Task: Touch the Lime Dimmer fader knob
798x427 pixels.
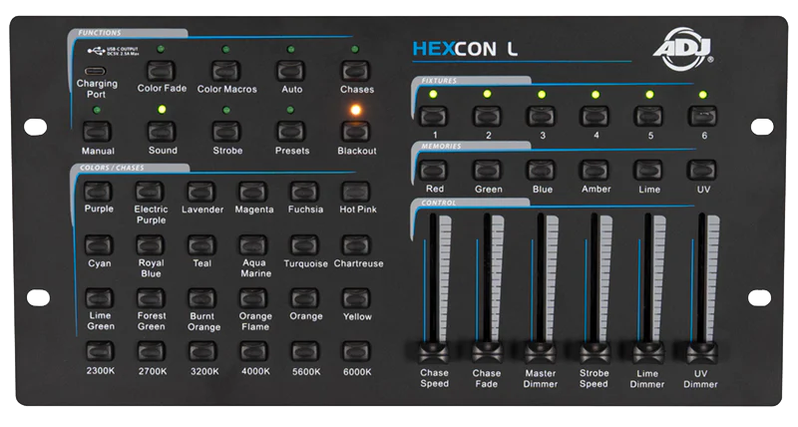Action: [648, 352]
